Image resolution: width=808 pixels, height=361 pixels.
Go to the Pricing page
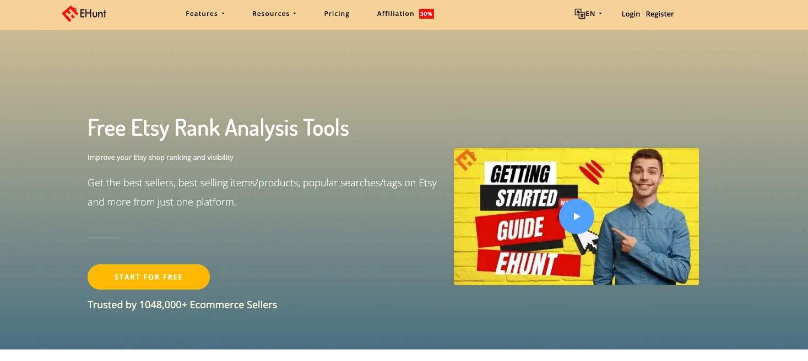coord(337,14)
